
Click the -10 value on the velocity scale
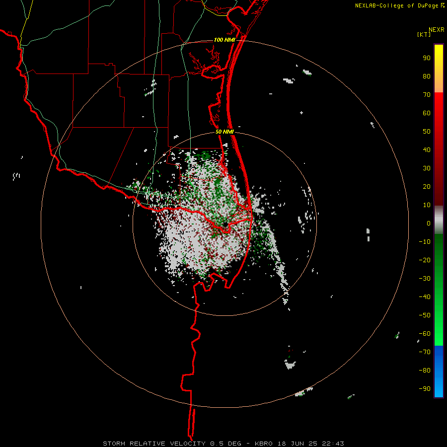[x=425, y=242]
